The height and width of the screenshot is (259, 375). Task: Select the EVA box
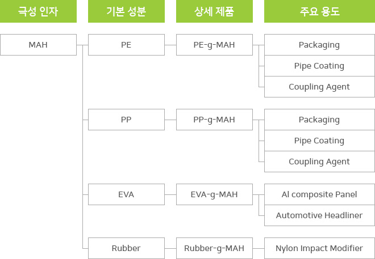pyautogui.click(x=126, y=194)
